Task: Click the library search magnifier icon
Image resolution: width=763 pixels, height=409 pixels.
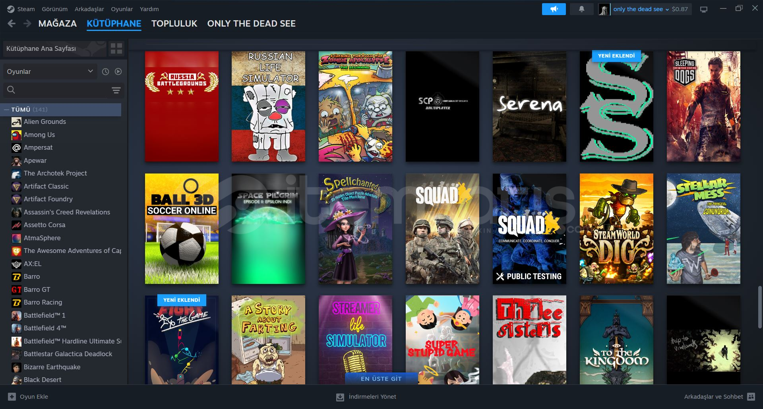Action: pos(11,90)
